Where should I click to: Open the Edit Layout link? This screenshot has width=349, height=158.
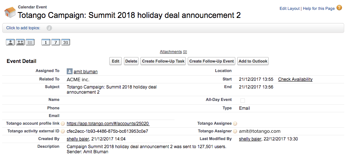[x=290, y=8]
